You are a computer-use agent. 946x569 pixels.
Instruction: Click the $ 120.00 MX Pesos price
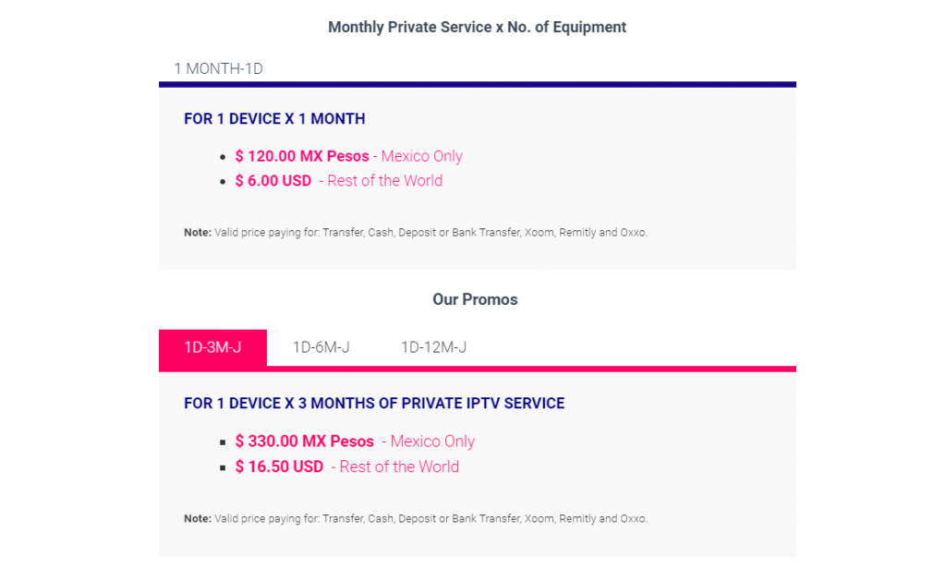click(x=302, y=156)
